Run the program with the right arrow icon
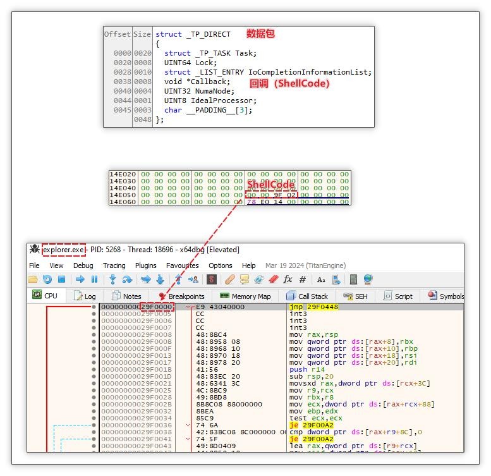This screenshot has height=476, width=491. tap(80, 279)
